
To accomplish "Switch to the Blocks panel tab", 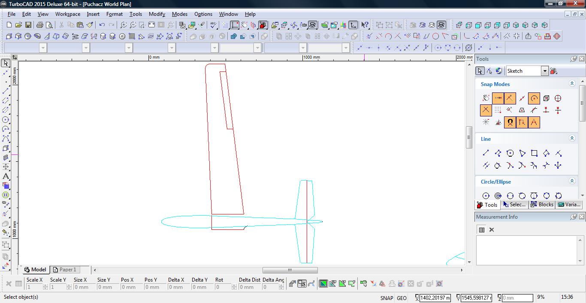I will (542, 205).
